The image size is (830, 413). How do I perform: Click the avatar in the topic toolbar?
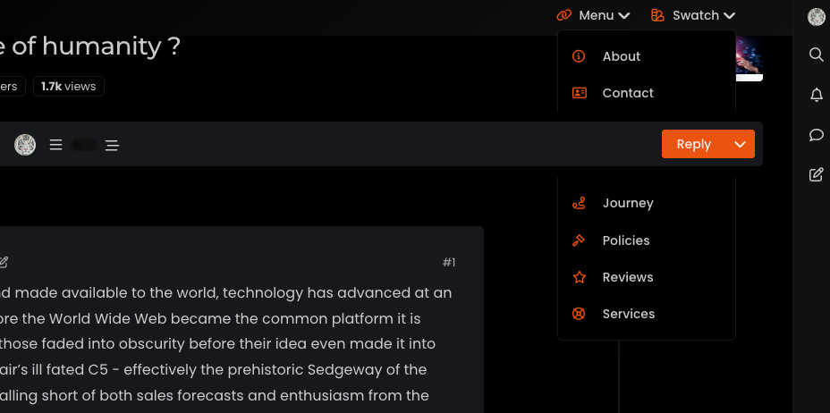pos(25,145)
